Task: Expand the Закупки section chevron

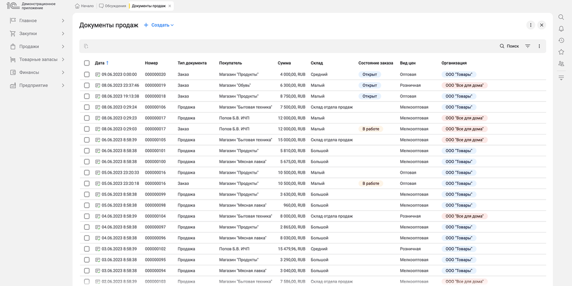Action: [63, 33]
